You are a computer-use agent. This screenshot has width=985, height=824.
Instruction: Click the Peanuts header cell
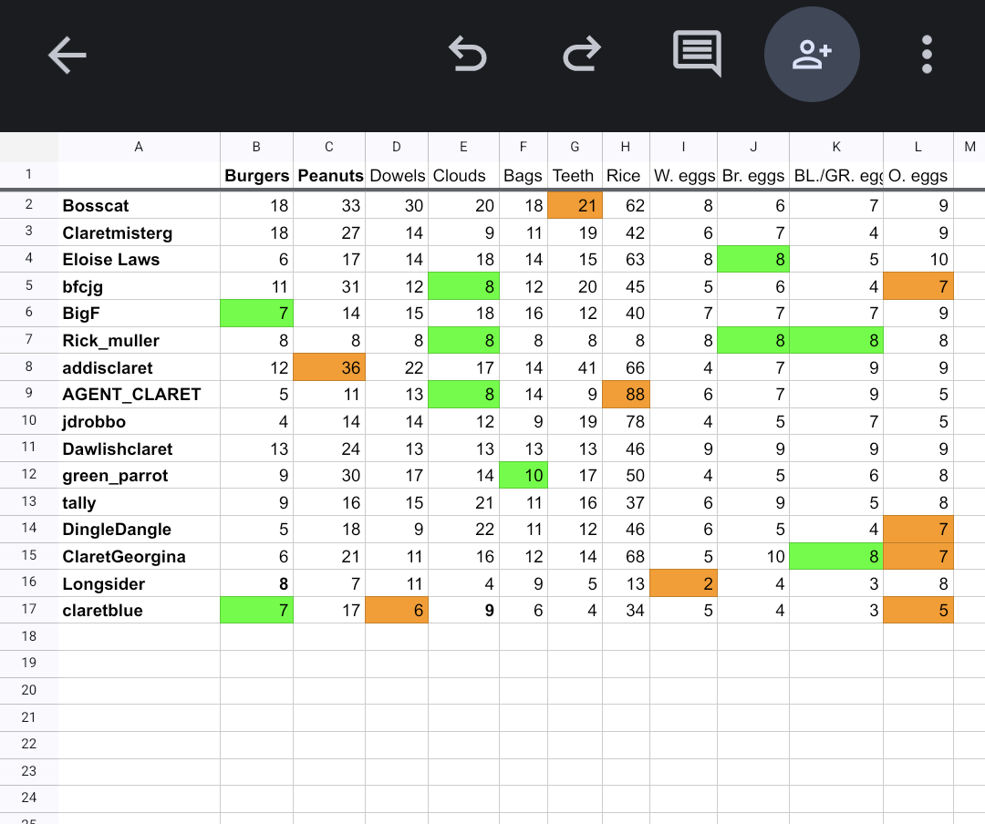329,176
